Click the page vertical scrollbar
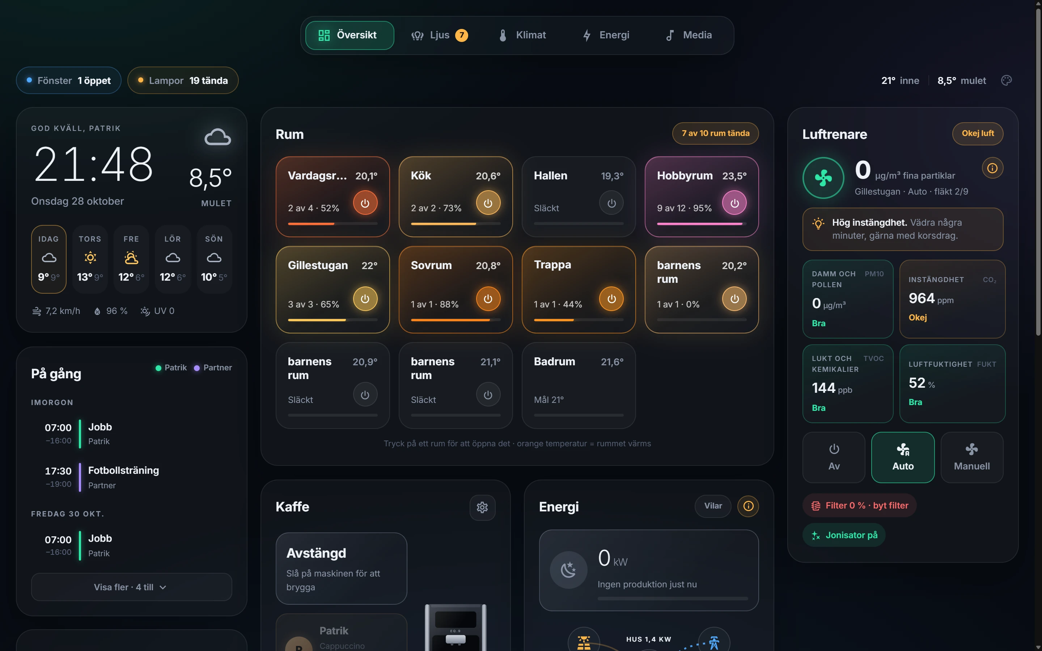Viewport: 1042px width, 651px height. (1038, 172)
